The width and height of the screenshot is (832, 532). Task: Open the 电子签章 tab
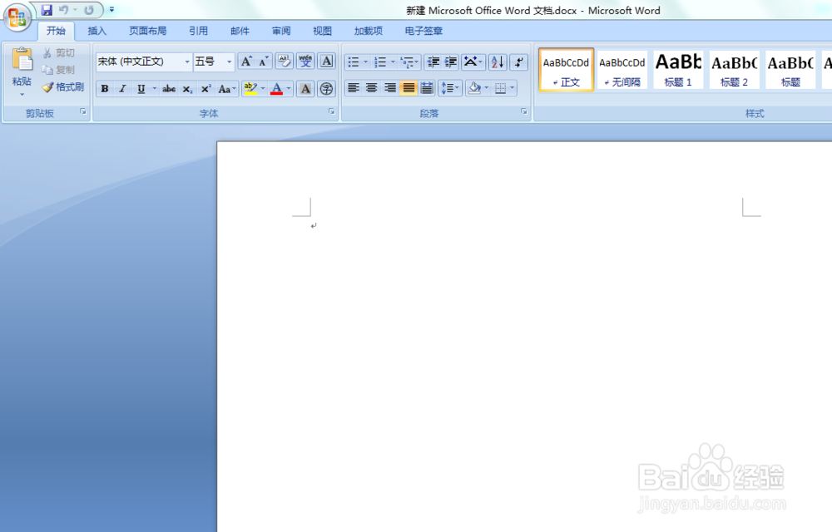(x=423, y=32)
